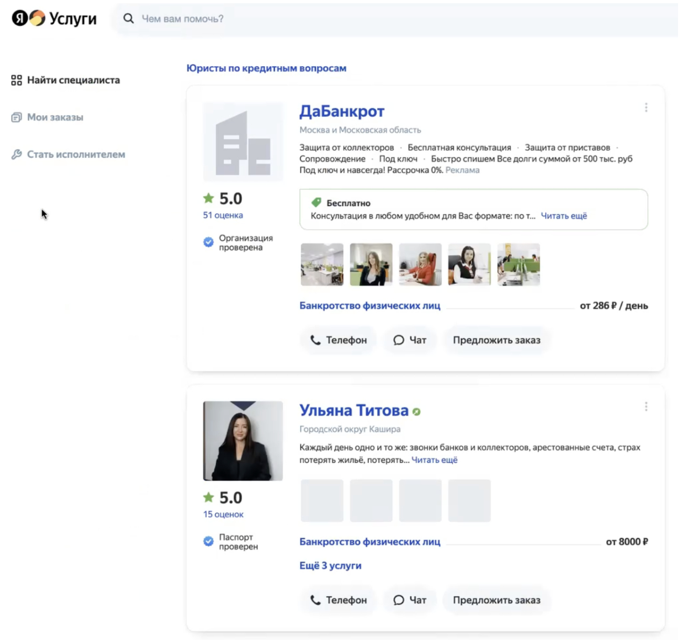Click Предложить заказ on ДаБанкрот card
This screenshot has height=643, width=699.
[x=496, y=340]
